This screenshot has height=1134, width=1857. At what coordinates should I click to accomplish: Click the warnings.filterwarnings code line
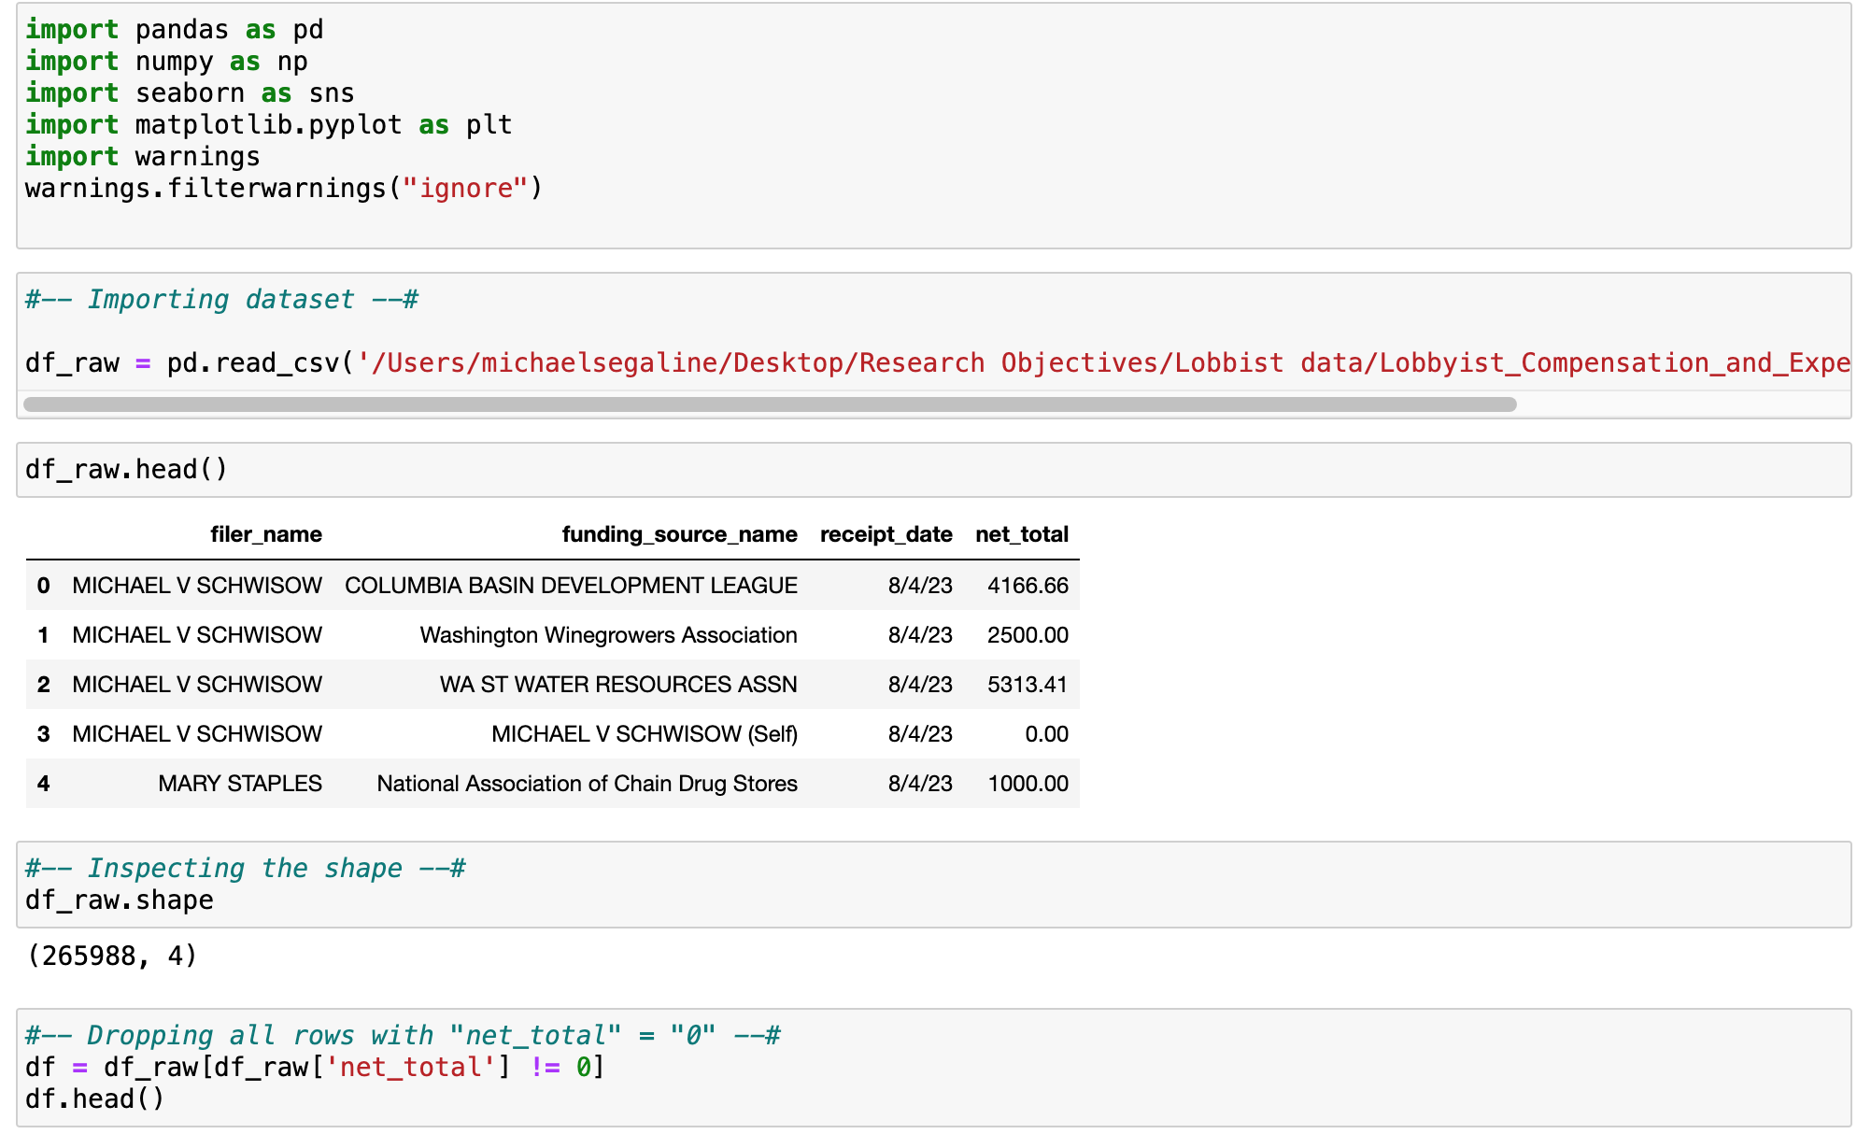(x=283, y=189)
